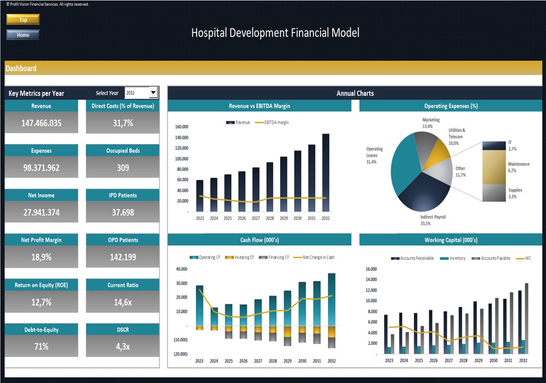Viewport: 546px width, 383px height.
Task: Click the EBITDA margin legend marker
Action: point(259,121)
